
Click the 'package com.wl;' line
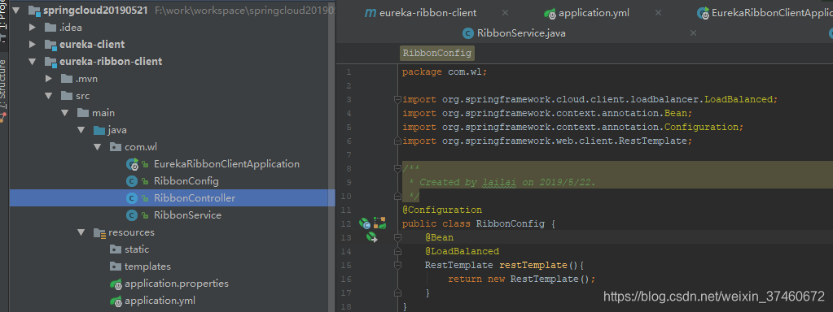coord(444,72)
